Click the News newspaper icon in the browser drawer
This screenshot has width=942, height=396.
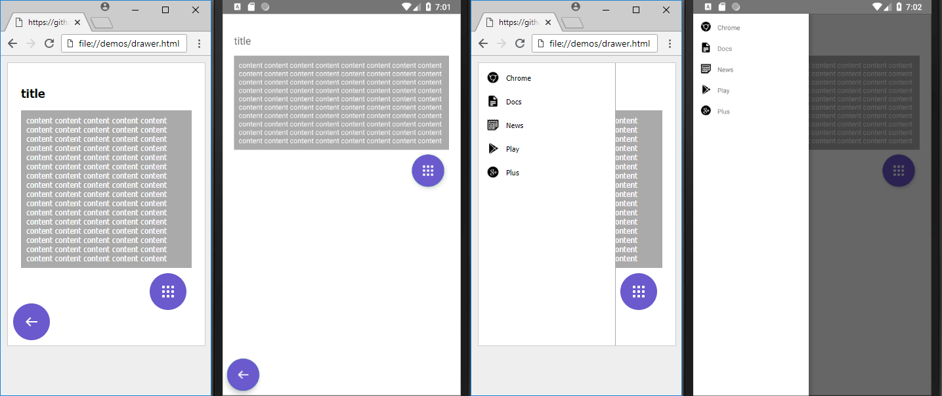coord(493,125)
